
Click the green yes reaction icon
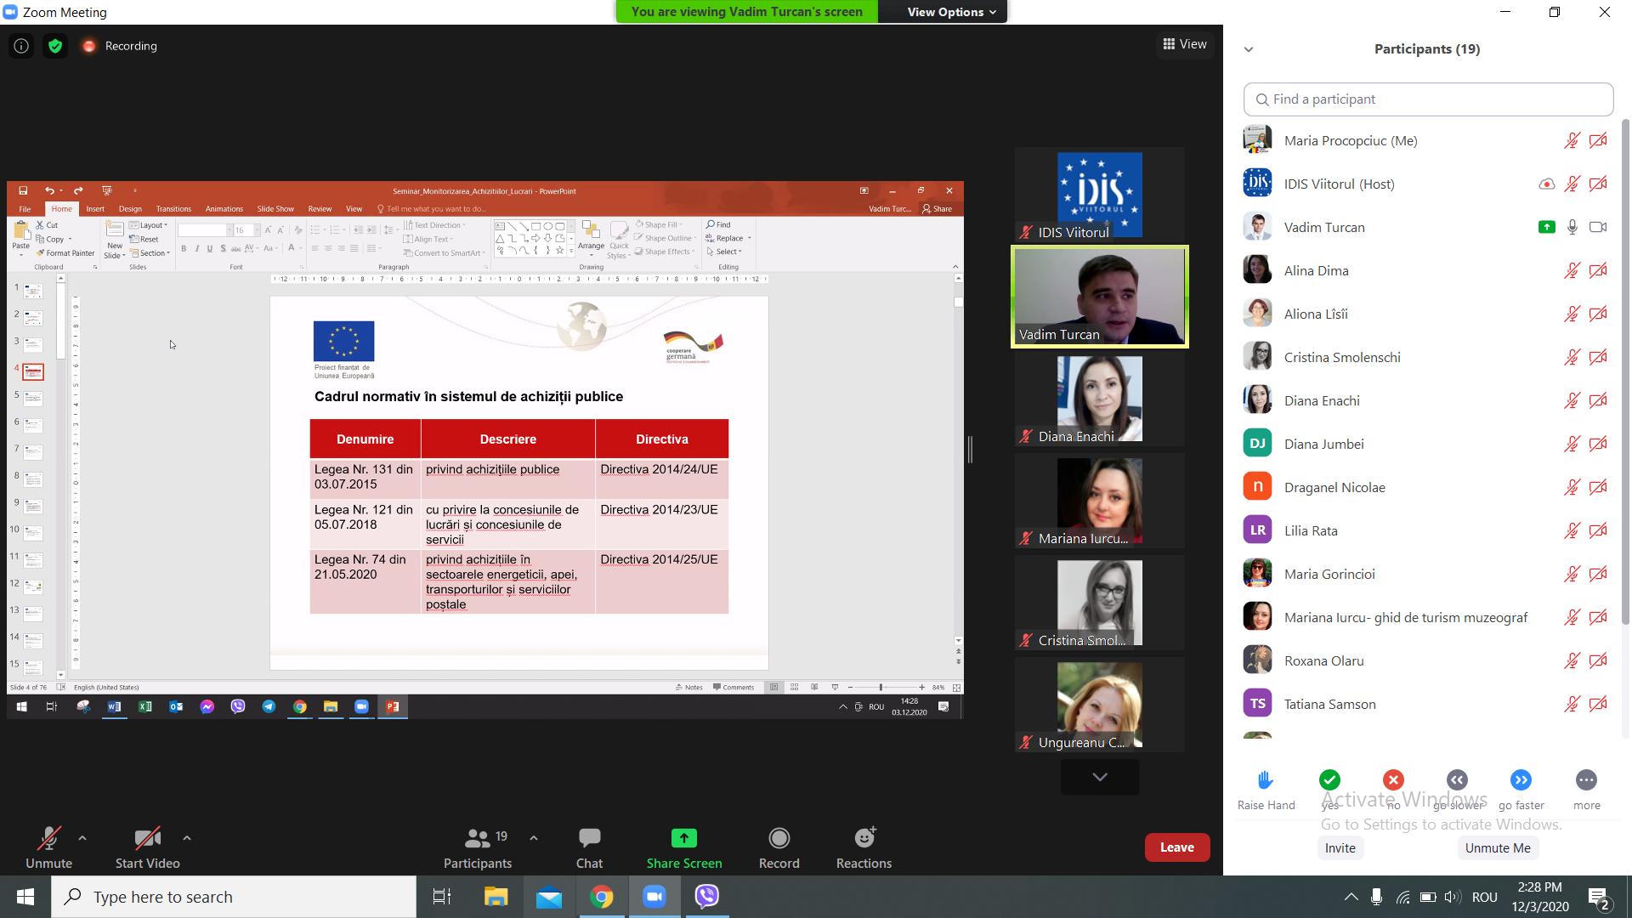click(1329, 779)
